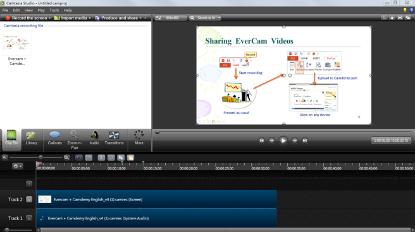Open the Callouts tool
Viewport: 415px width, 232px height.
[54, 138]
